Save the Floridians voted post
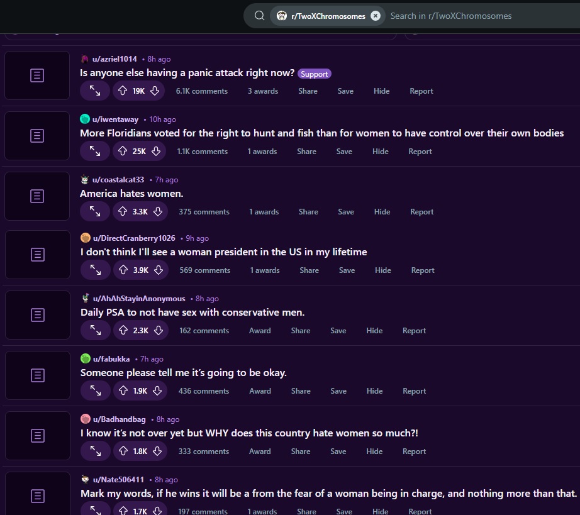This screenshot has width=580, height=515. [344, 151]
